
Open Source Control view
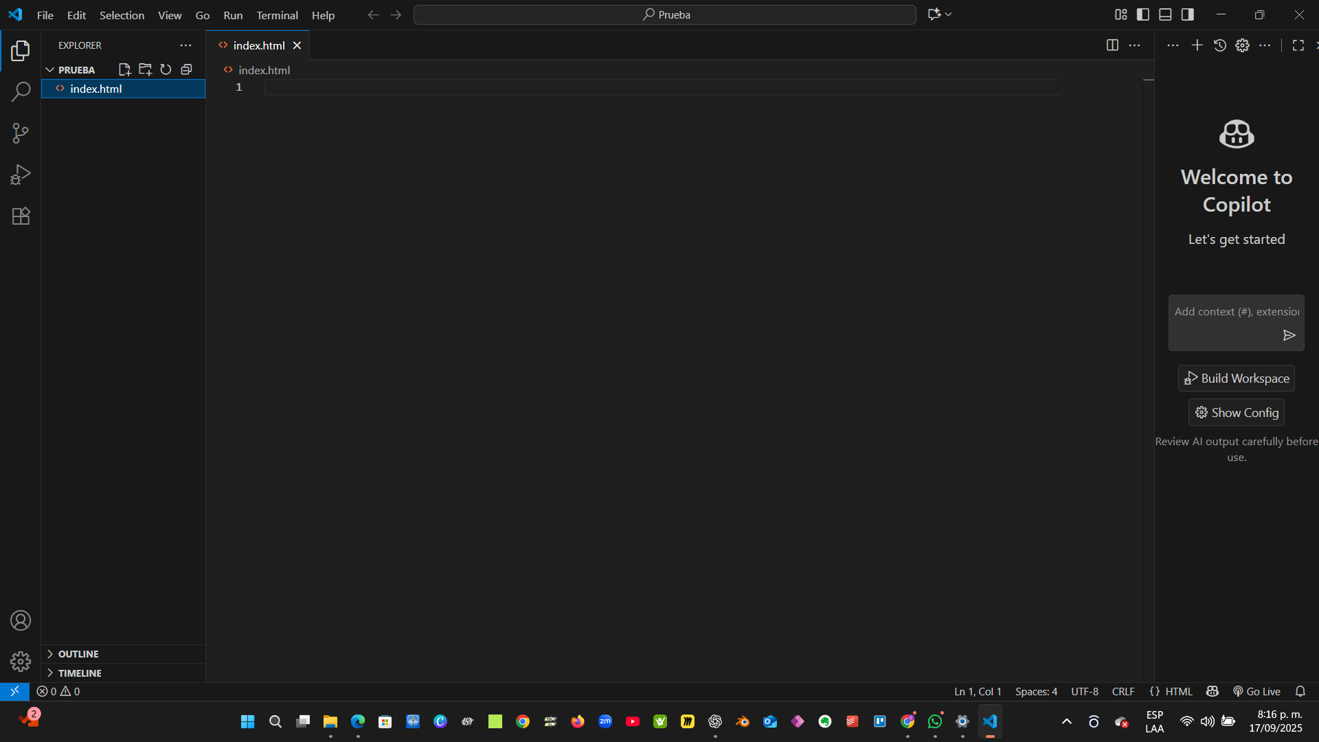[21, 133]
